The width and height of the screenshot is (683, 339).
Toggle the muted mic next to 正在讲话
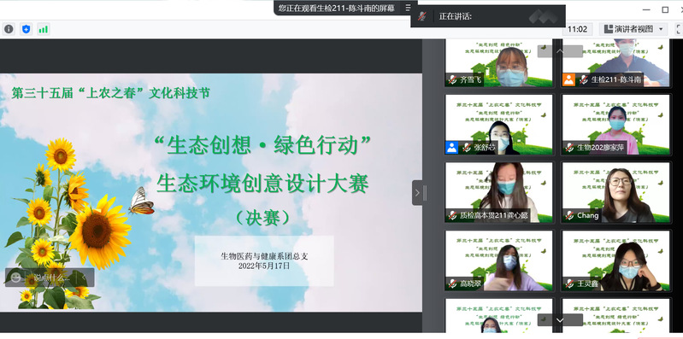pyautogui.click(x=421, y=16)
